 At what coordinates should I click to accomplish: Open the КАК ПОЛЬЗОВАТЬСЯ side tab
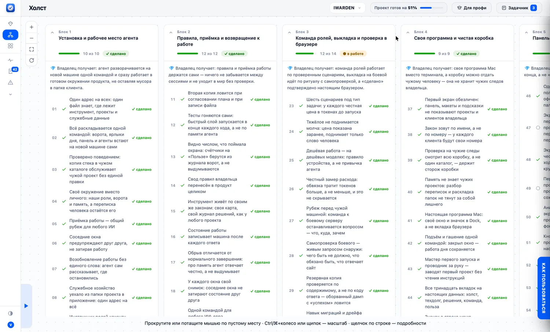click(x=543, y=288)
